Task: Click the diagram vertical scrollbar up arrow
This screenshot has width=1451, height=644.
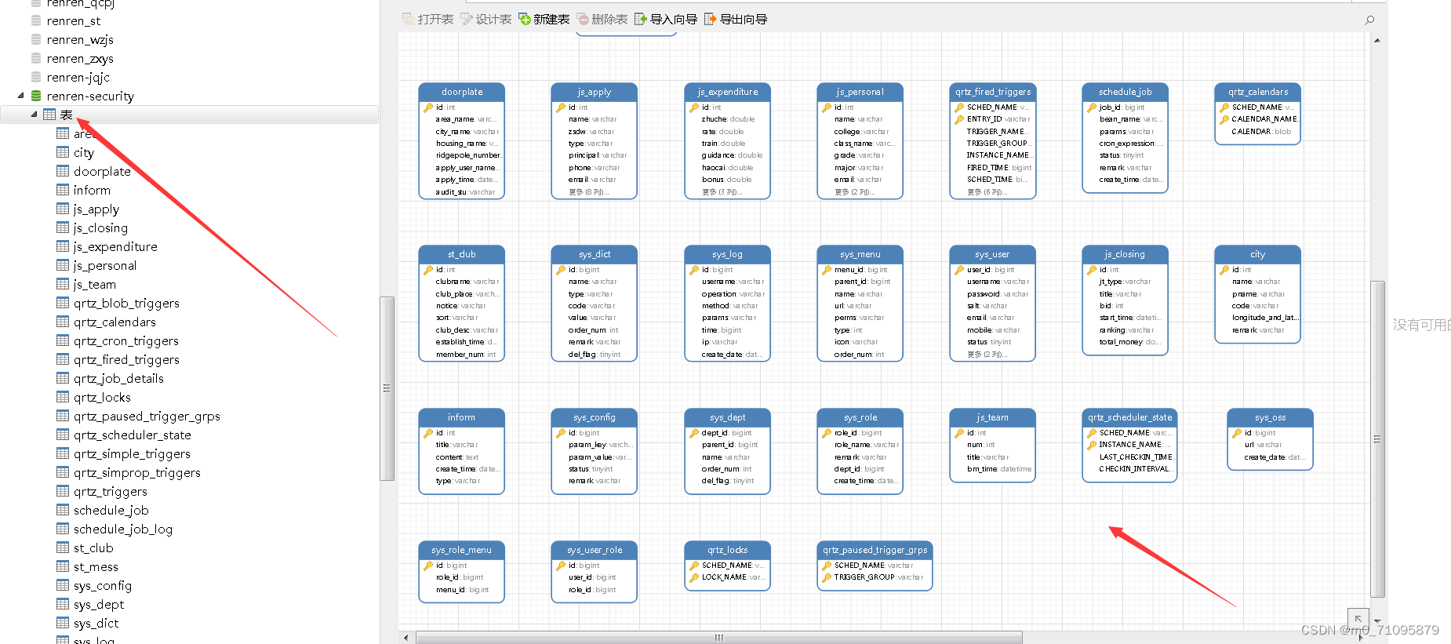Action: coord(1377,39)
